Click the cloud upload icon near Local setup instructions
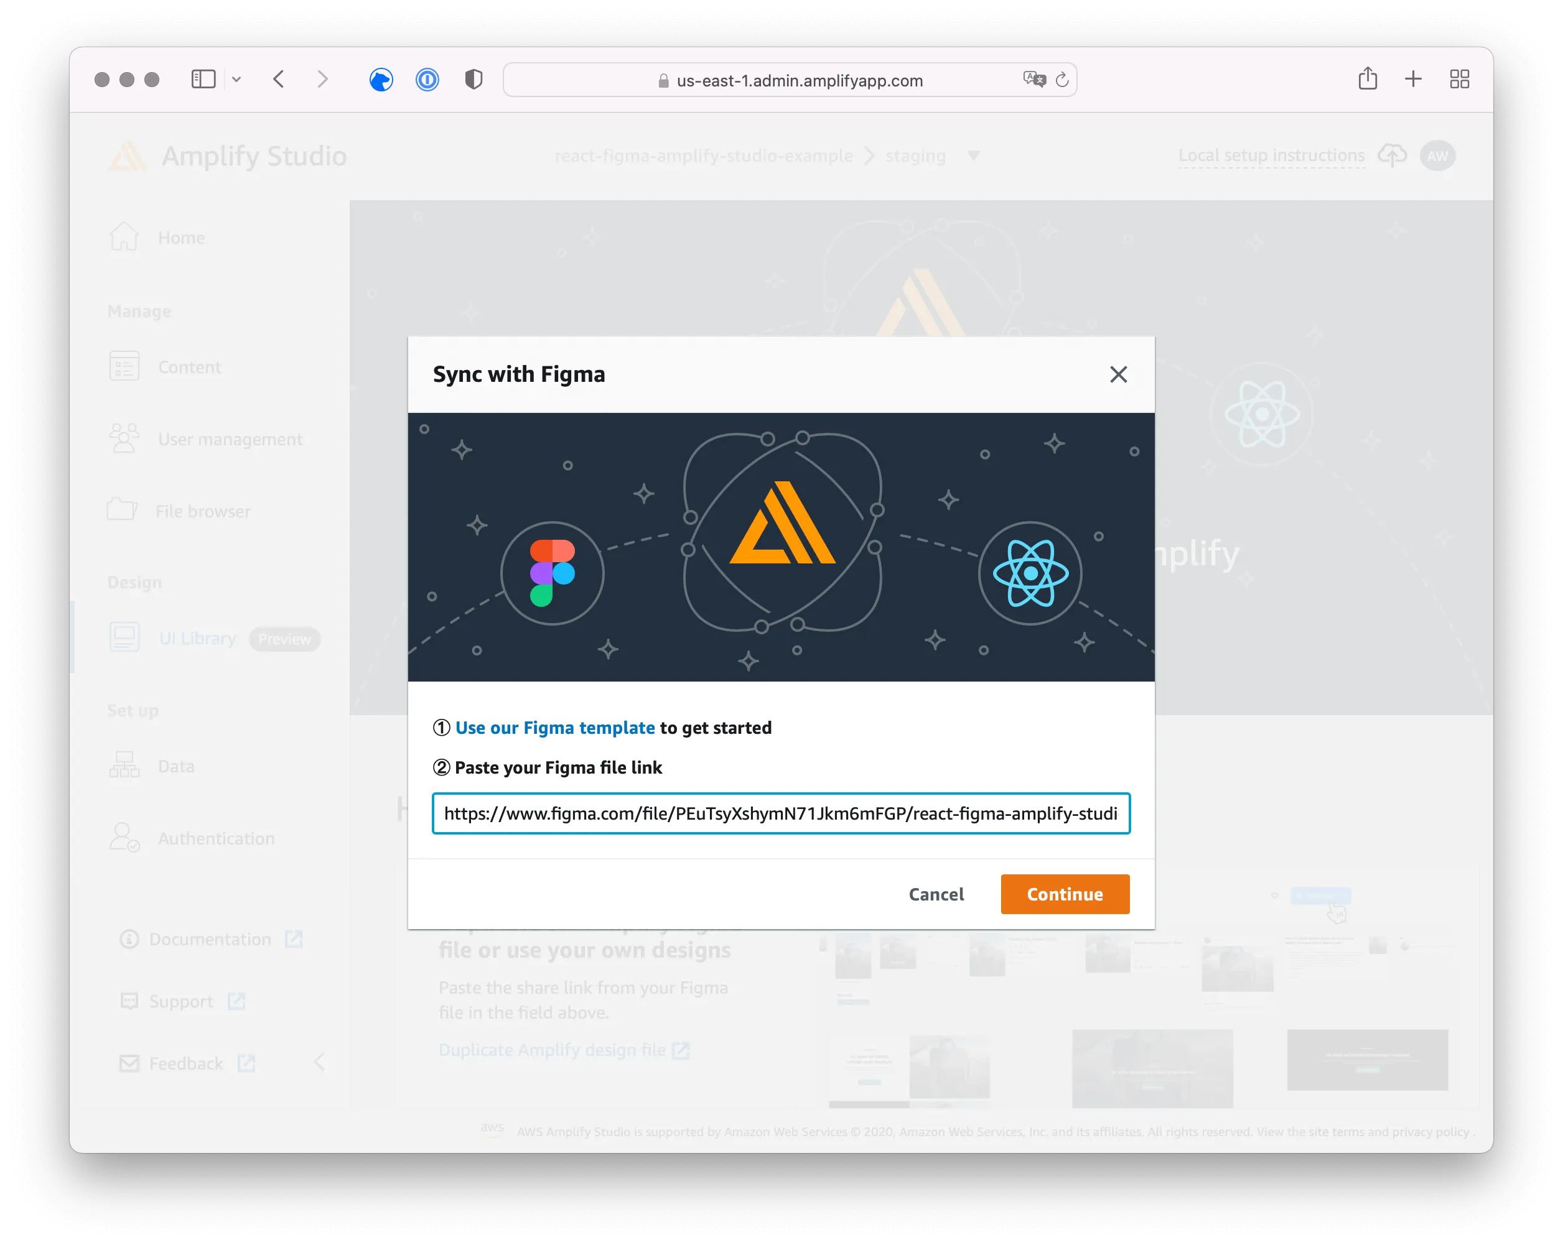Screen dimensions: 1563x1245 1392,155
